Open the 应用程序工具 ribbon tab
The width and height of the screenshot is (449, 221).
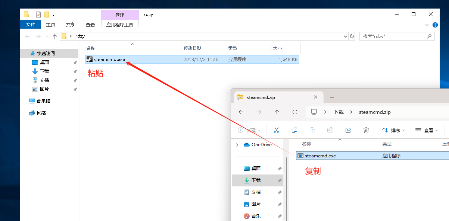[x=120, y=25]
